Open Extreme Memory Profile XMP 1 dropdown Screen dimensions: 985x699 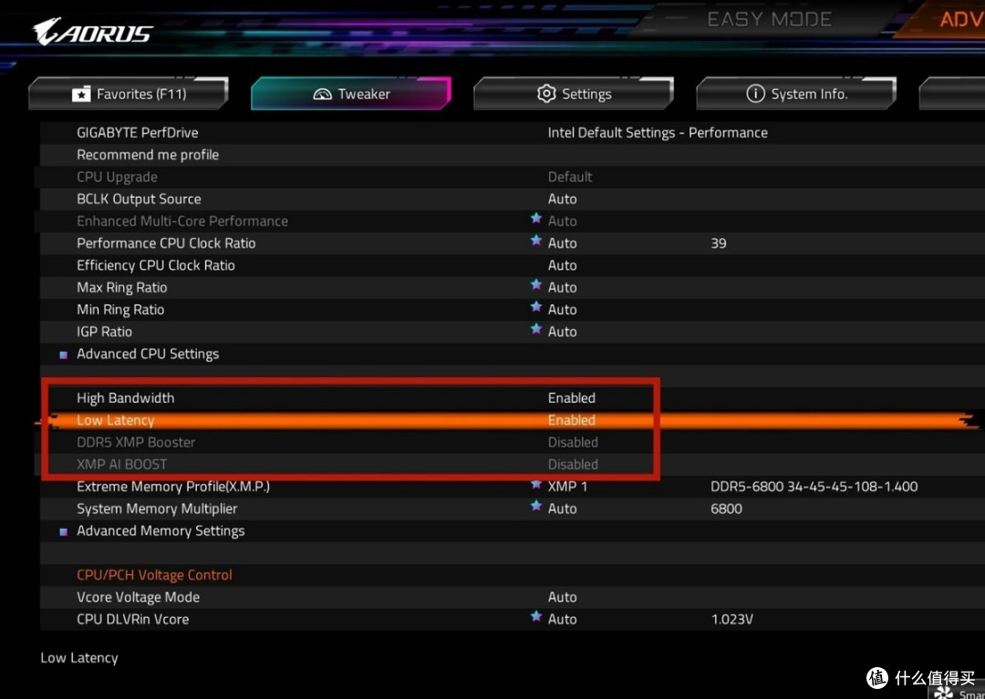pyautogui.click(x=567, y=487)
